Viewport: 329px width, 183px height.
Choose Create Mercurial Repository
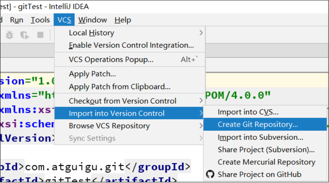(266, 162)
